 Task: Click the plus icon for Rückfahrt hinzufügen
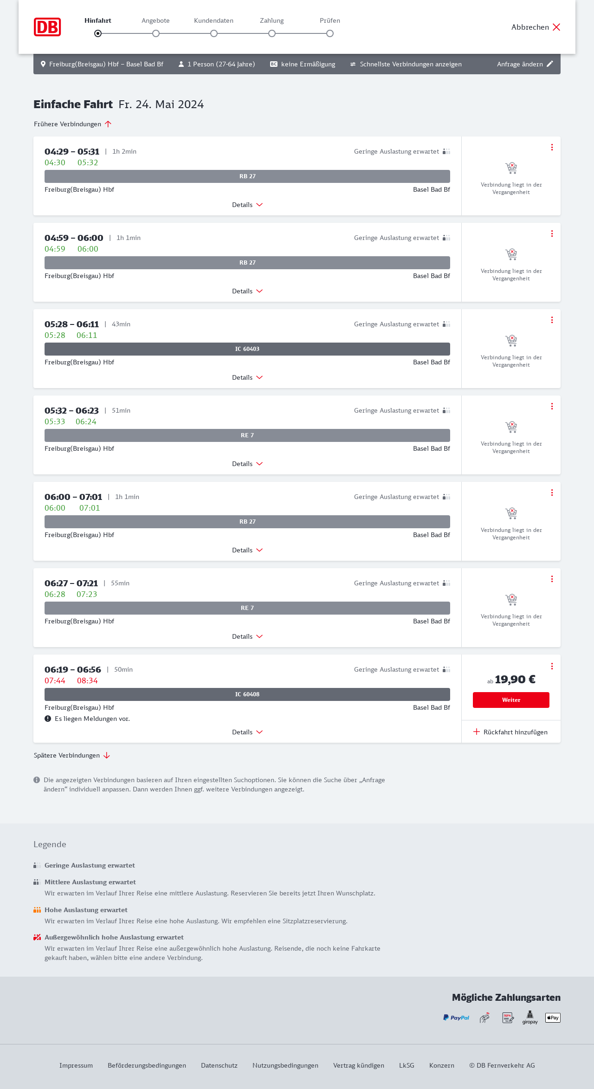coord(476,732)
